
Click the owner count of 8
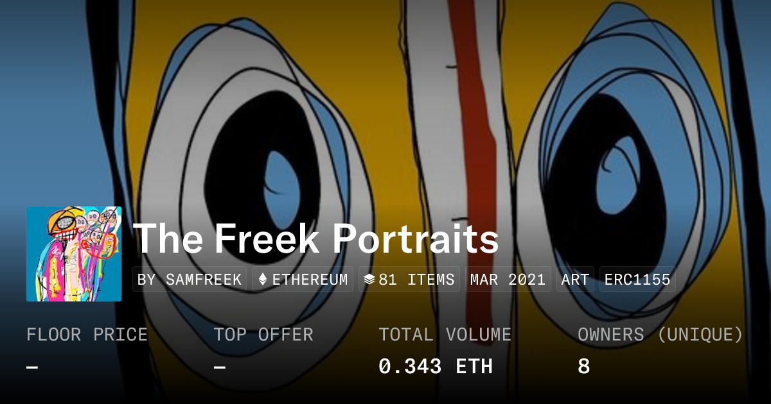pos(583,367)
